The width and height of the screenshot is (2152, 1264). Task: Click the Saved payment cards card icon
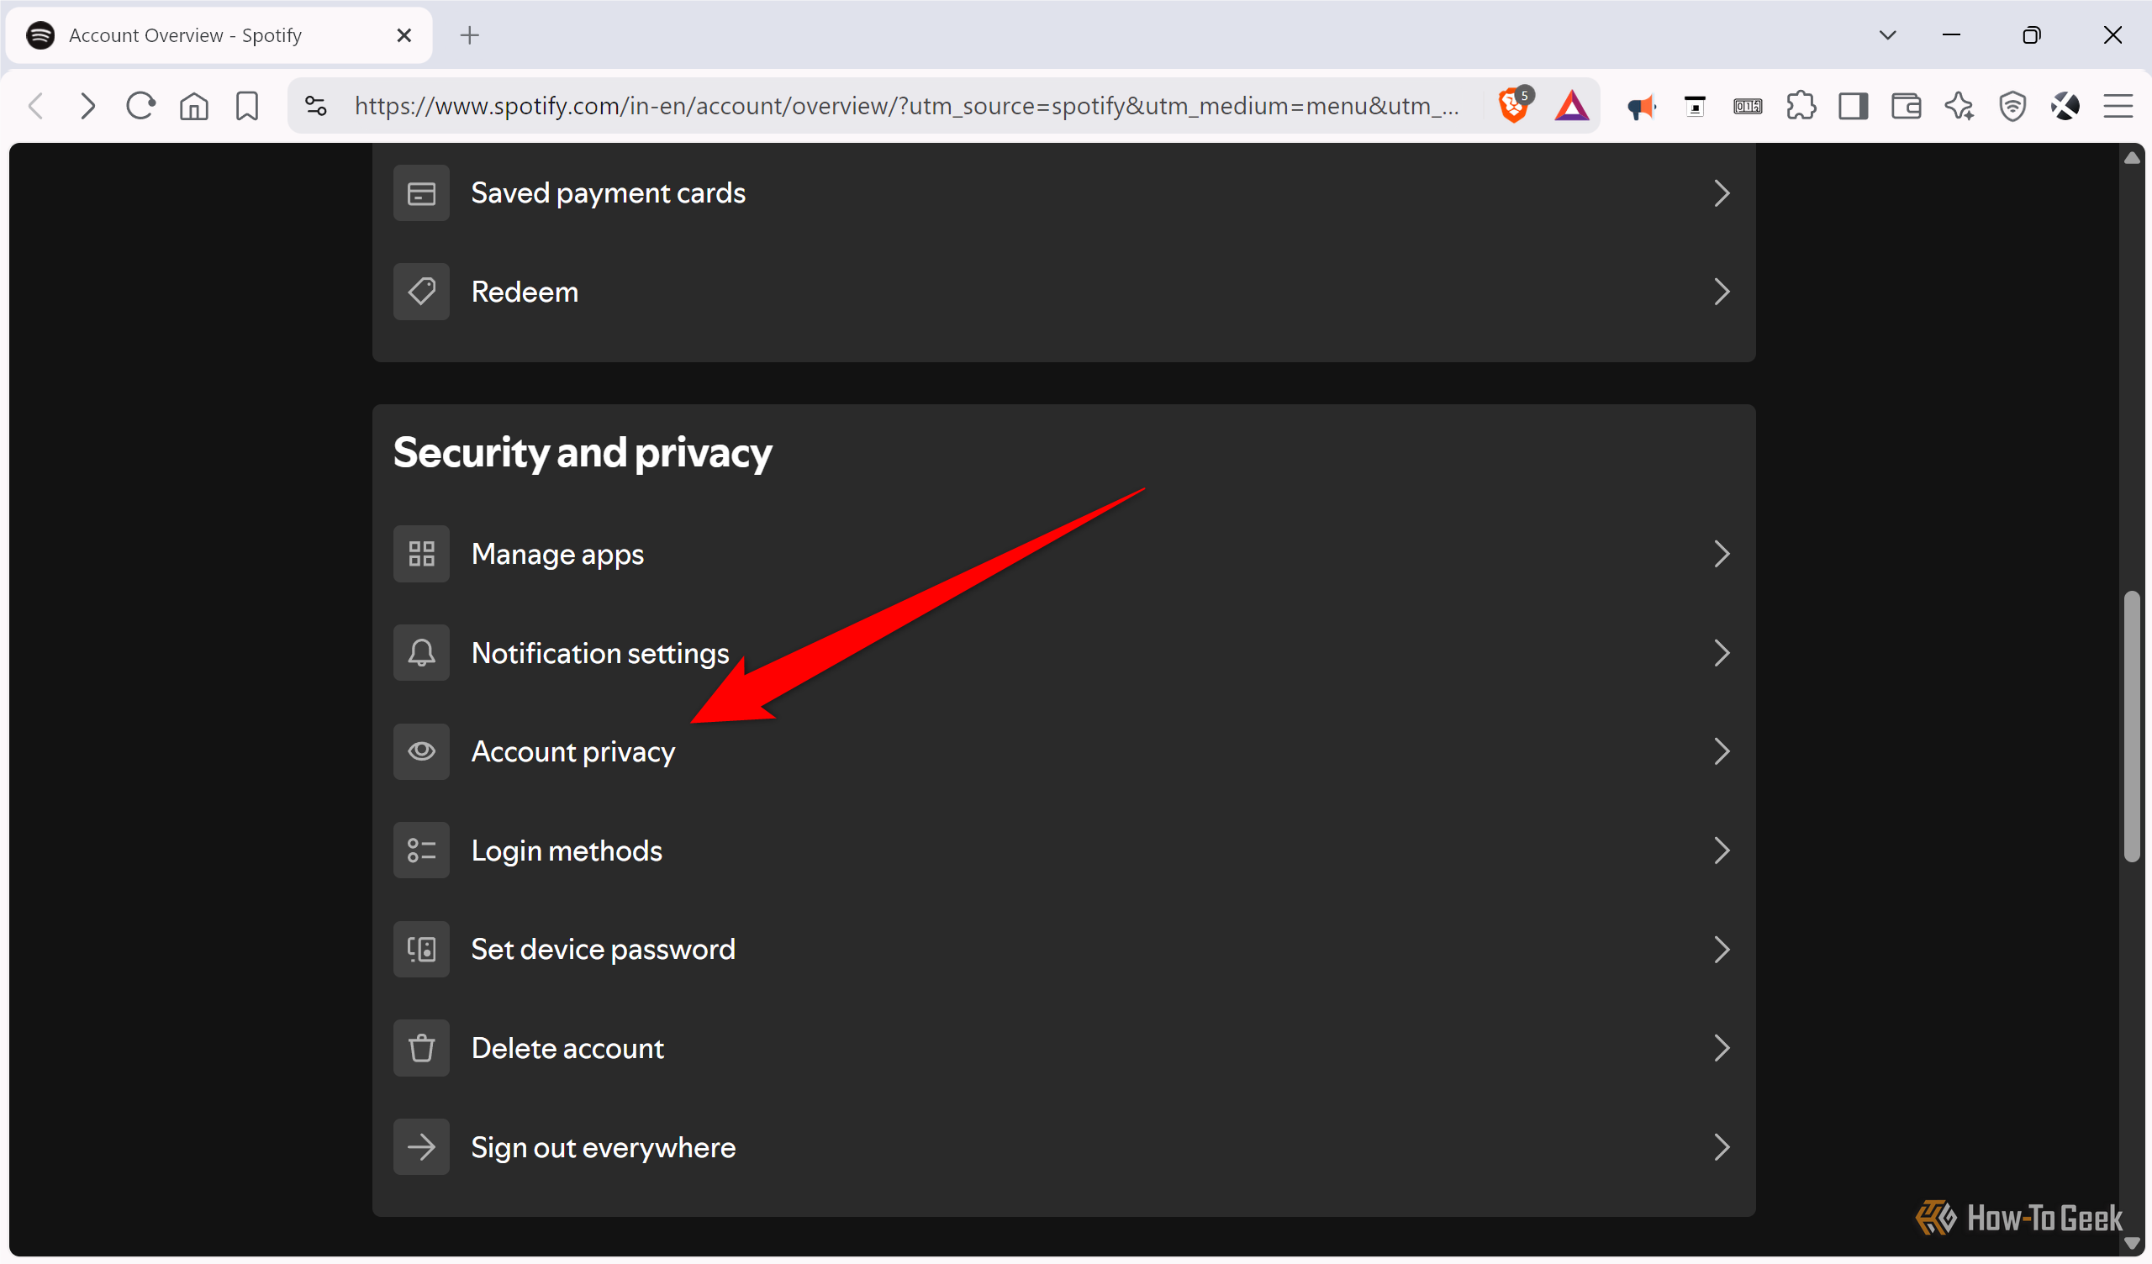click(421, 193)
